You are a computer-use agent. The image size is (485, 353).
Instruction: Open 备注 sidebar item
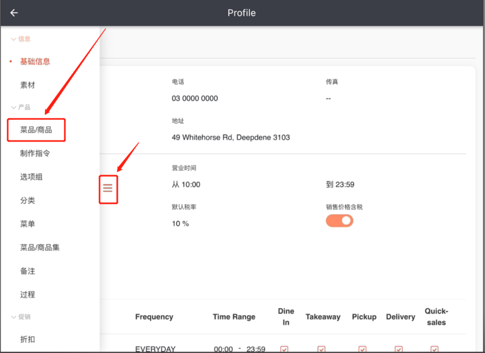[27, 271]
